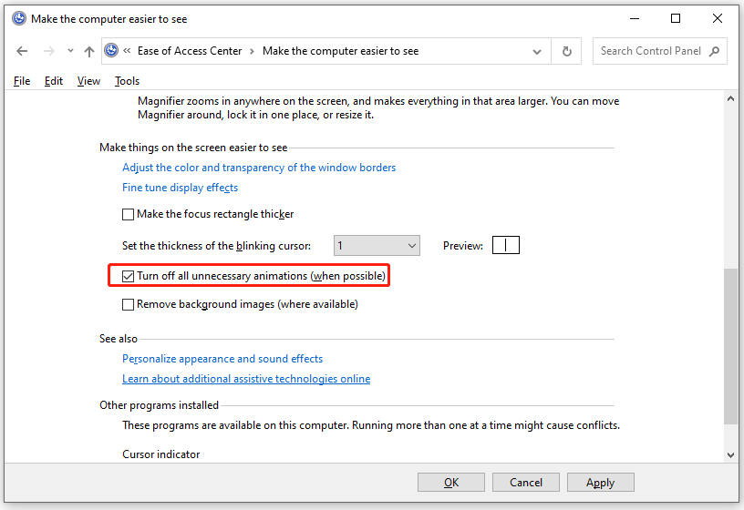
Task: Expand the address bar history dropdown
Action: click(x=537, y=51)
